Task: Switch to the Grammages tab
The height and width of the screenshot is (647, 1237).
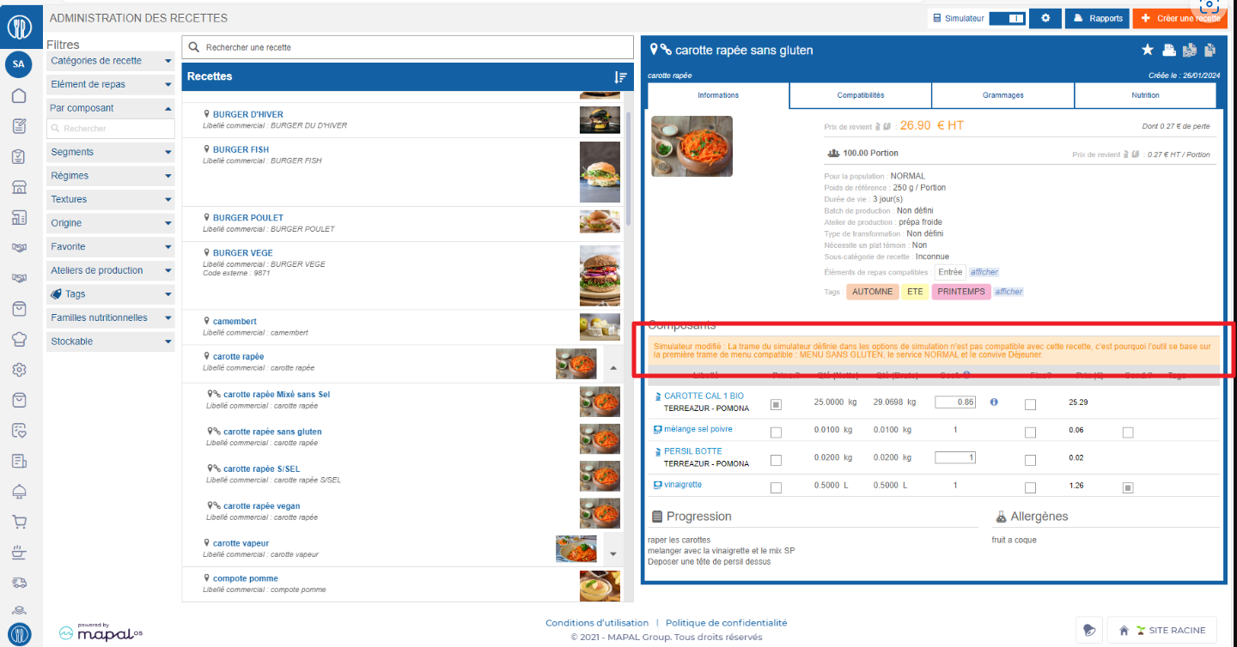Action: click(1003, 95)
